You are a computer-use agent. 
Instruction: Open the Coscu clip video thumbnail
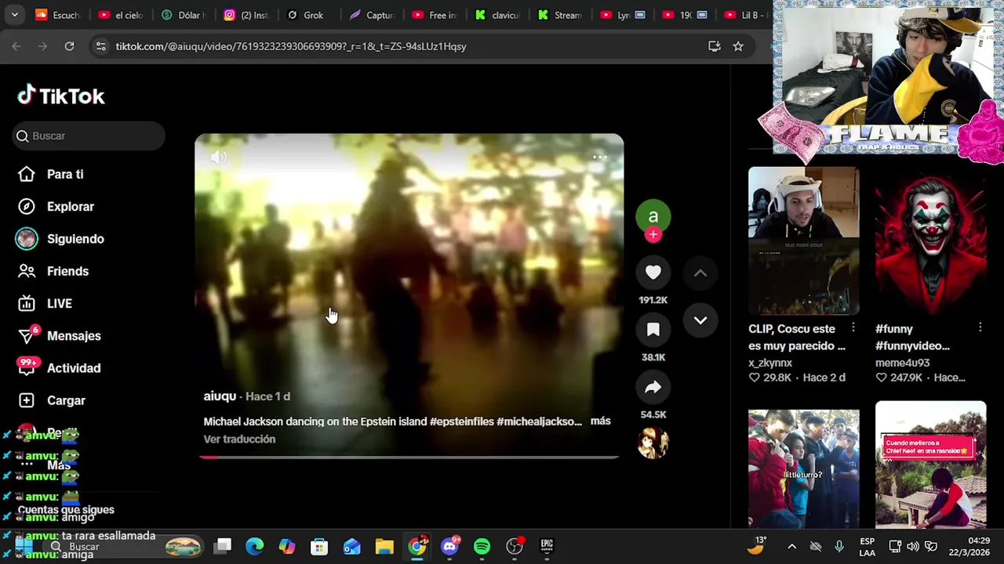pos(803,240)
